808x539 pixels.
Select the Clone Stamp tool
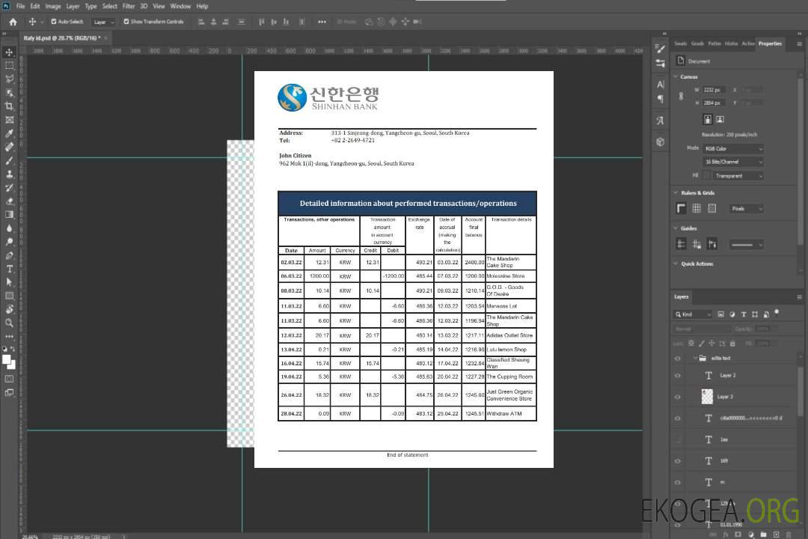[9, 174]
